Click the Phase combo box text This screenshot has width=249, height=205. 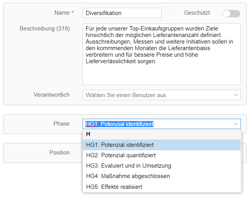tap(120, 124)
